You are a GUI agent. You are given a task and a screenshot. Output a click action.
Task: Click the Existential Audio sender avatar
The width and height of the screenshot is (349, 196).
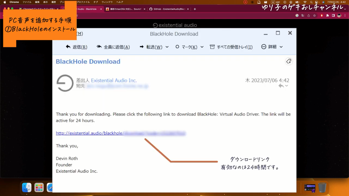coord(65,83)
